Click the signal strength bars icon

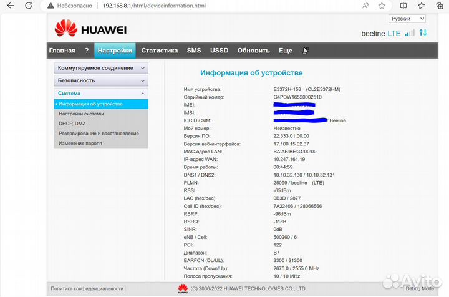pyautogui.click(x=410, y=33)
